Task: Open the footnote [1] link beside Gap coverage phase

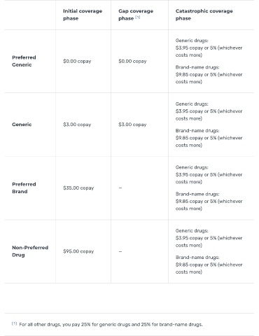Action: coord(138,17)
